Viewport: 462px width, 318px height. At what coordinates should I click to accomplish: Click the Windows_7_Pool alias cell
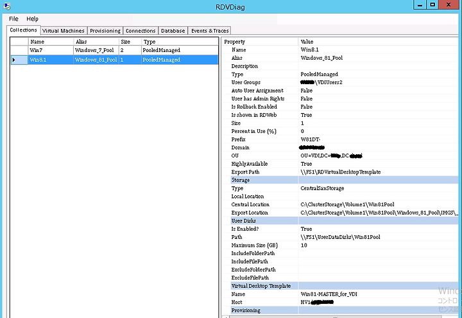96,50
